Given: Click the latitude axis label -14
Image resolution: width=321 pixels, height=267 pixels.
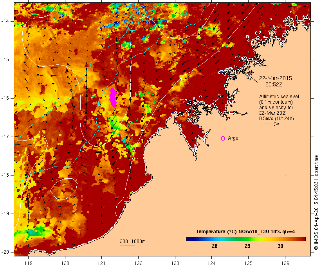Looking at the screenshot, I should coord(5,21).
